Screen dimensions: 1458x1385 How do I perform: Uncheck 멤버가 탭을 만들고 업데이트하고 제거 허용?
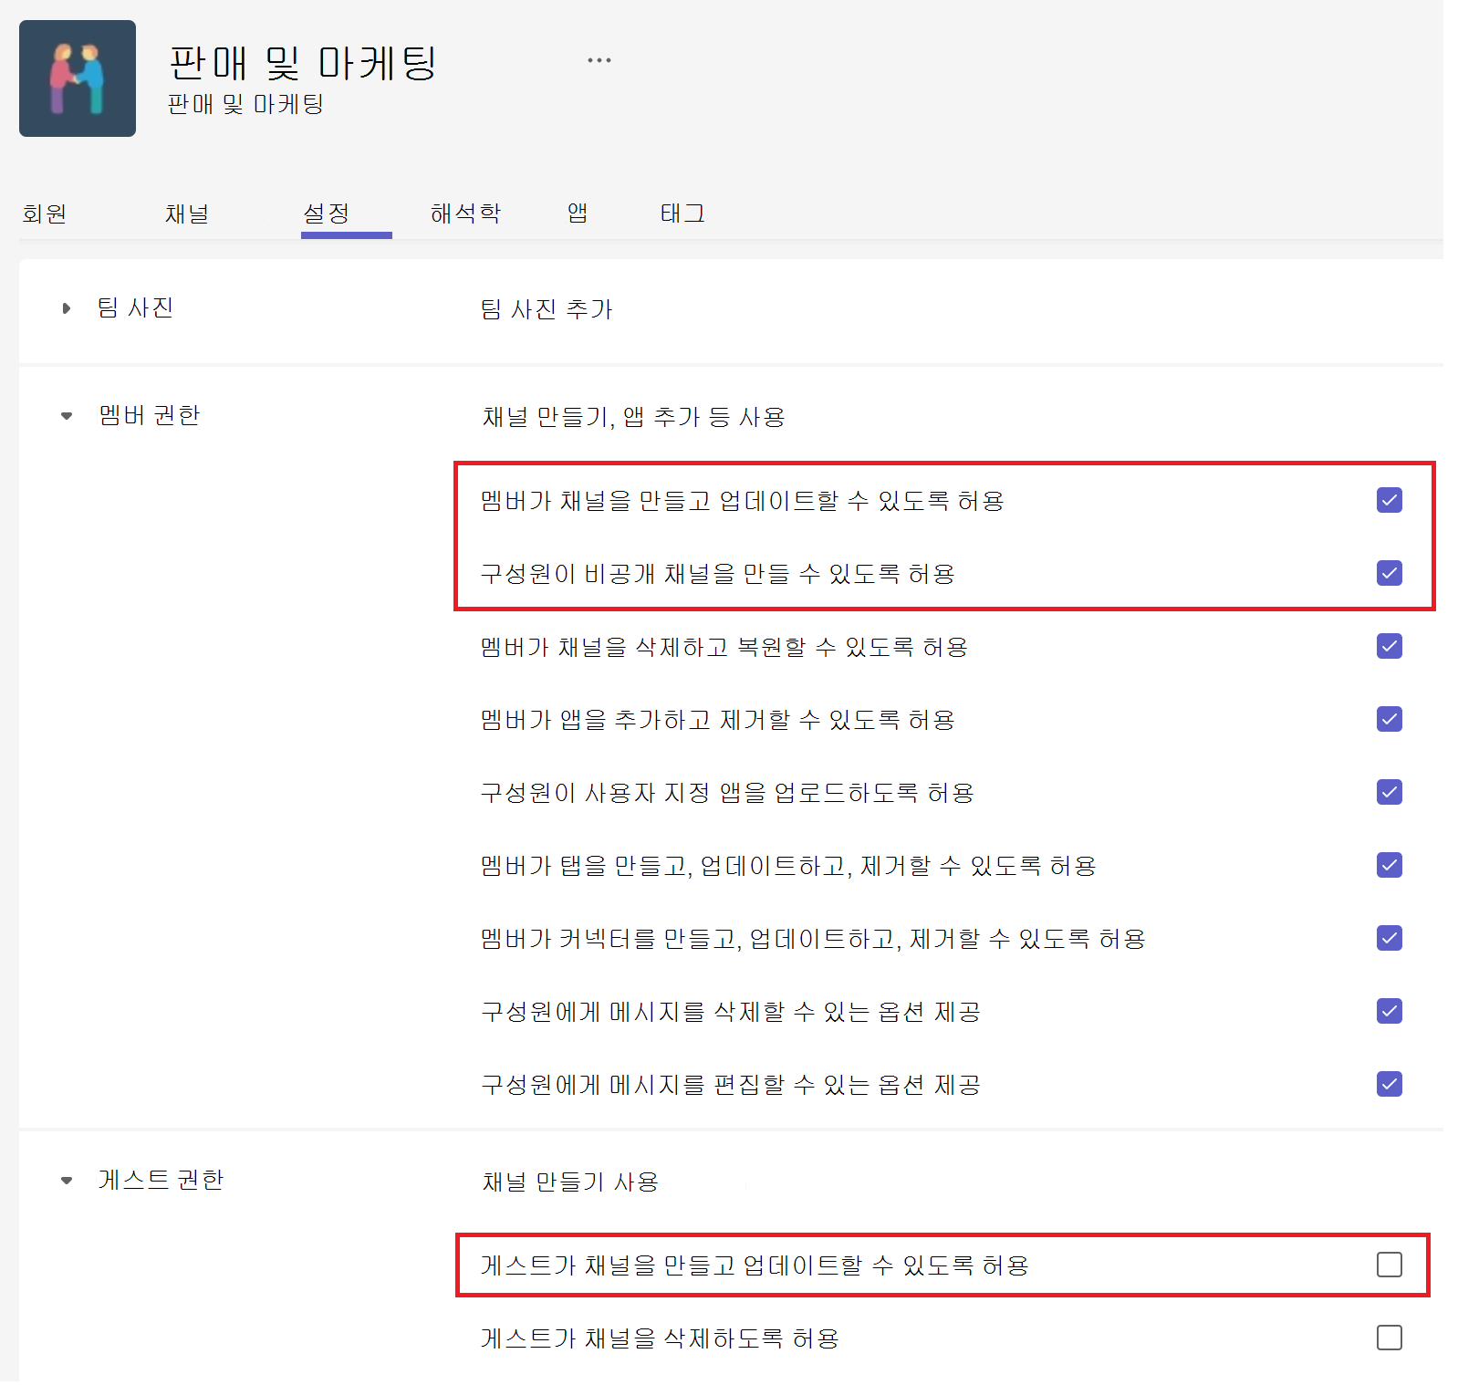coord(1390,865)
